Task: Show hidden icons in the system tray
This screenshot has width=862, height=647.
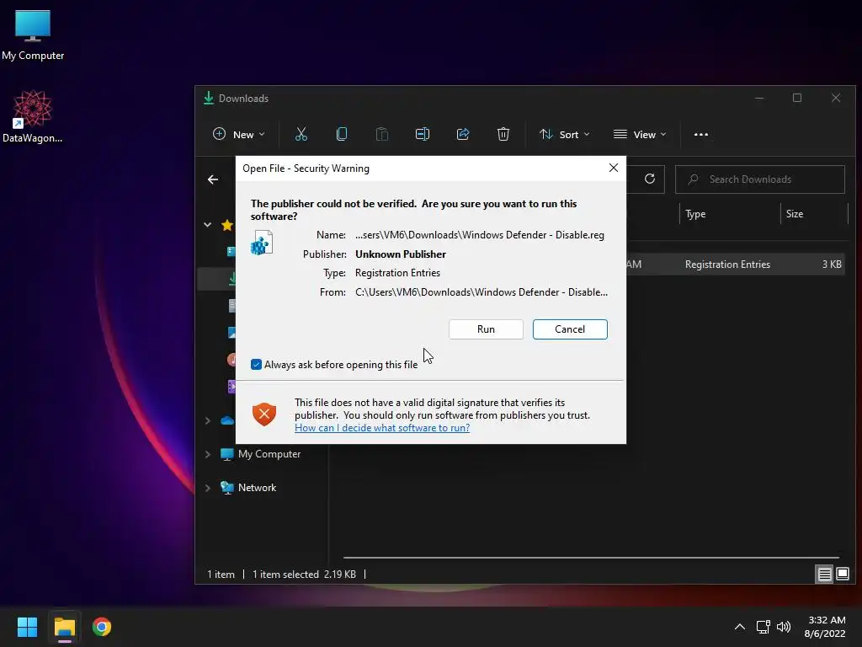Action: (740, 627)
